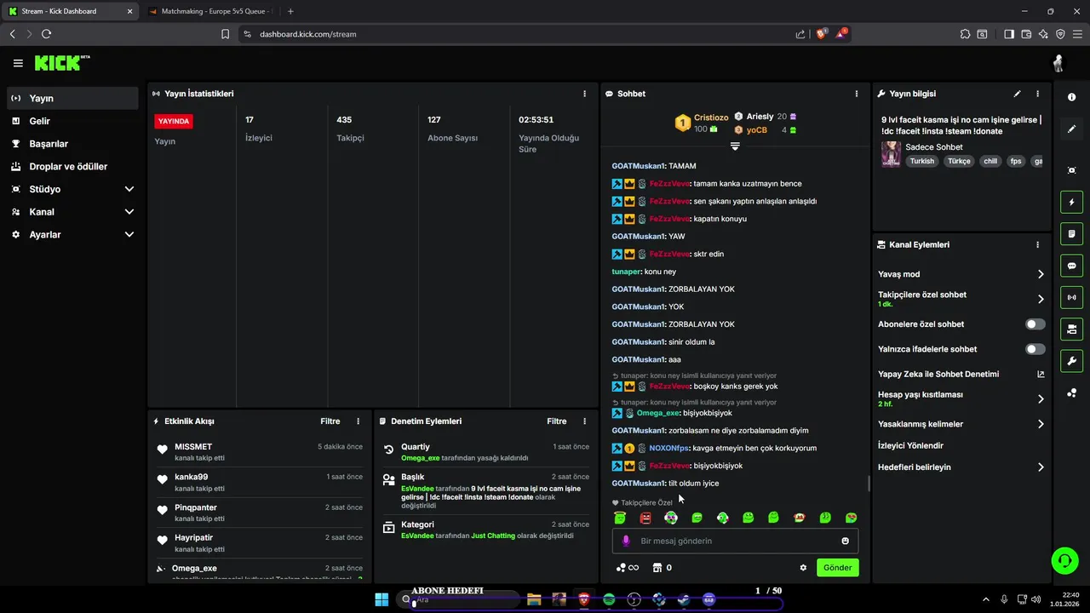Screen dimensions: 1090x613
Task: Click the Windows Start button
Action: (381, 599)
